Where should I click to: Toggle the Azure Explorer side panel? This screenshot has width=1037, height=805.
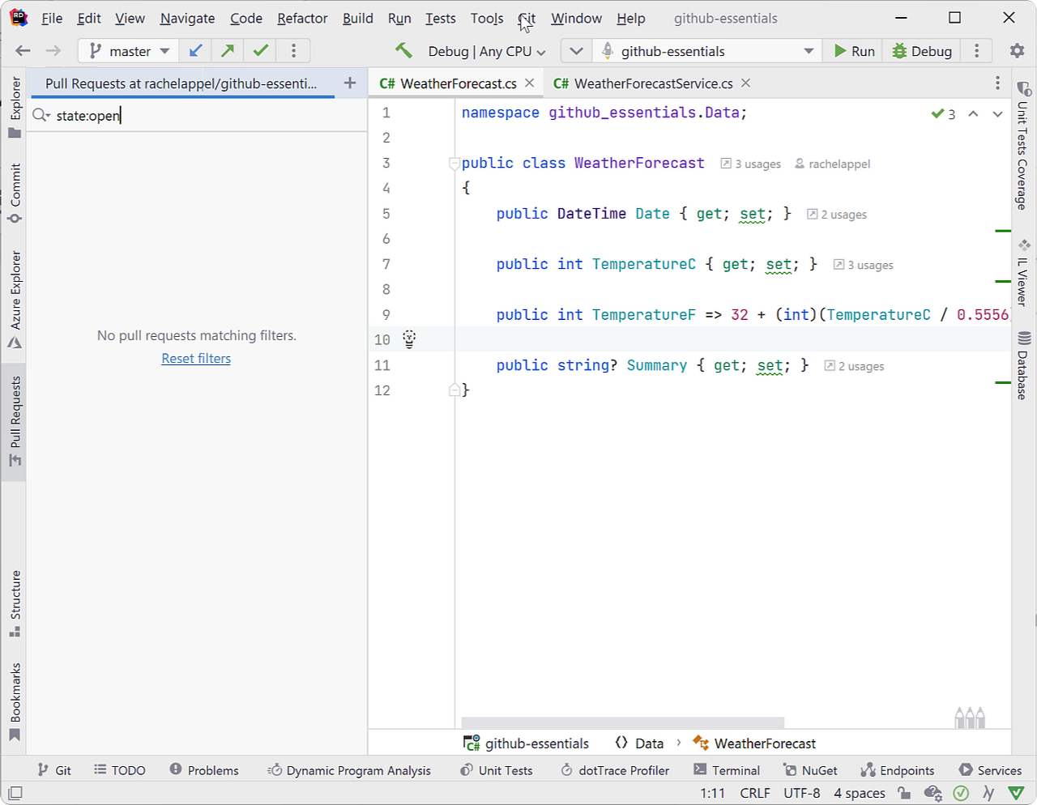pyautogui.click(x=15, y=300)
